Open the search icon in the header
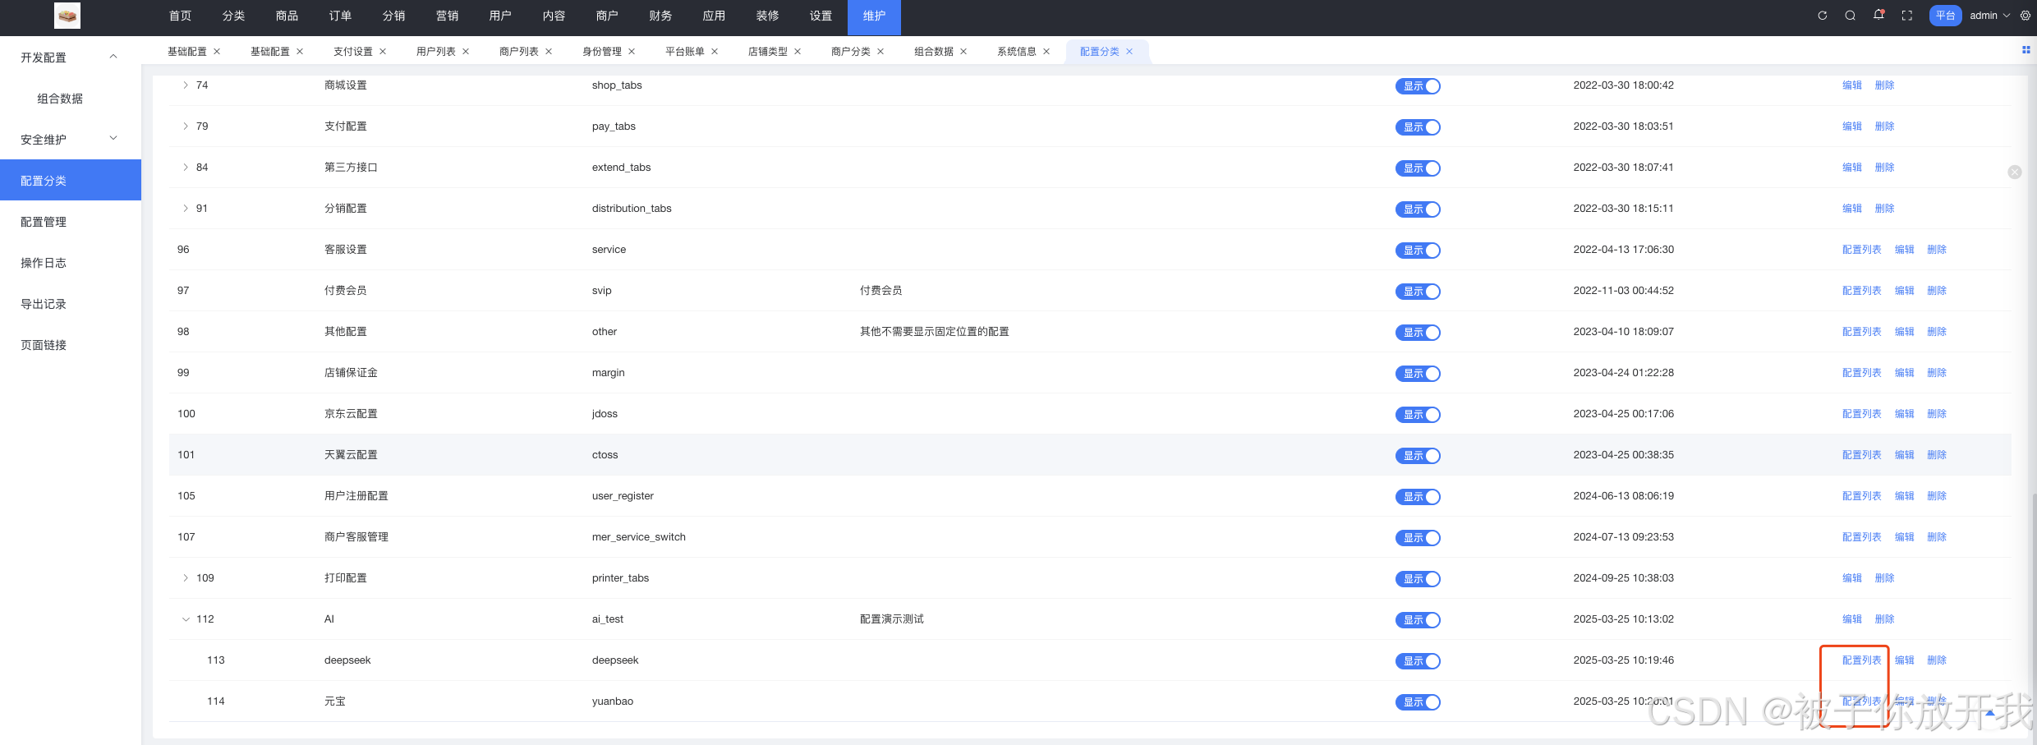 pos(1850,15)
